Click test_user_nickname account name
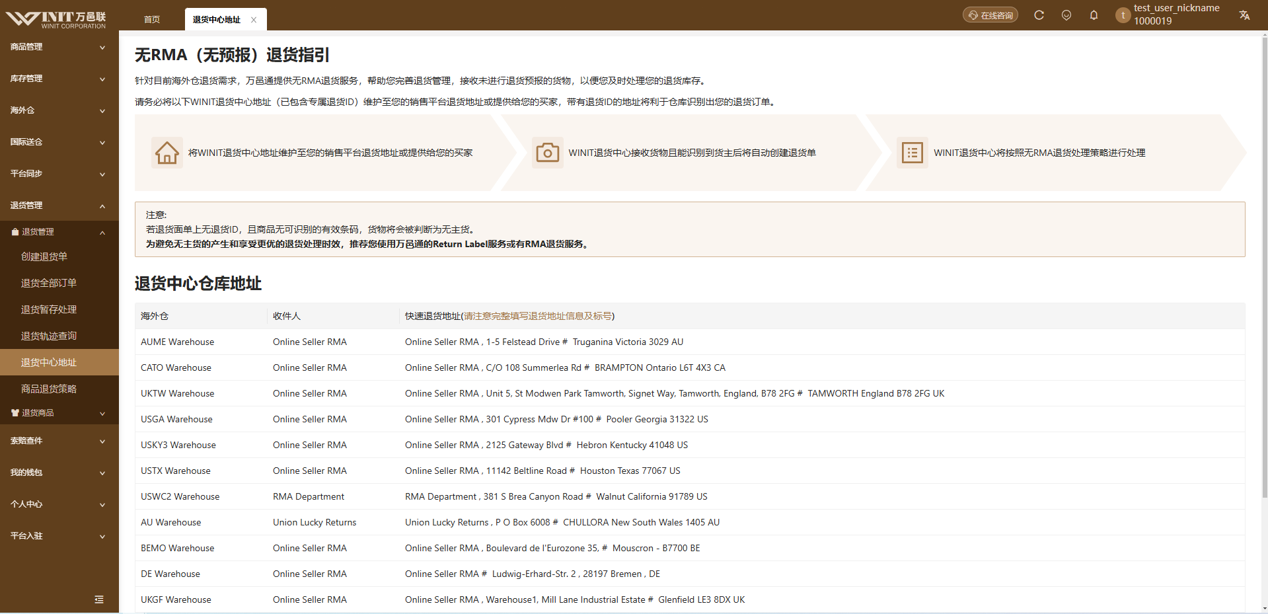This screenshot has height=614, width=1268. click(1176, 8)
